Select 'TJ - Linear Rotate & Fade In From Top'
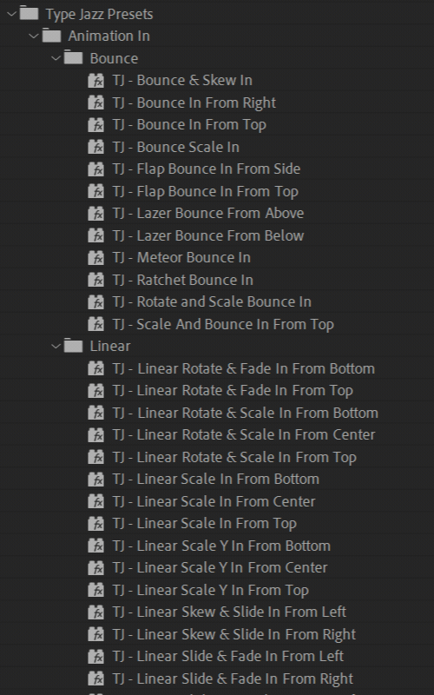The image size is (434, 695). [x=233, y=391]
